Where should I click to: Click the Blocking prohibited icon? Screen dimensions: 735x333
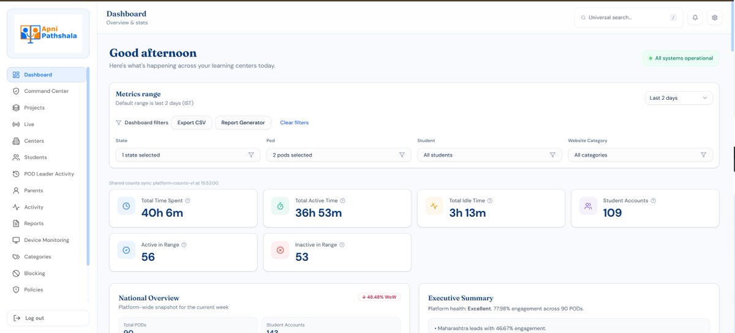16,273
